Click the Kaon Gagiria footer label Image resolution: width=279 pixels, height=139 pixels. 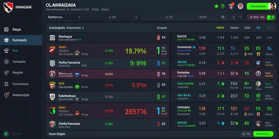coord(57,134)
